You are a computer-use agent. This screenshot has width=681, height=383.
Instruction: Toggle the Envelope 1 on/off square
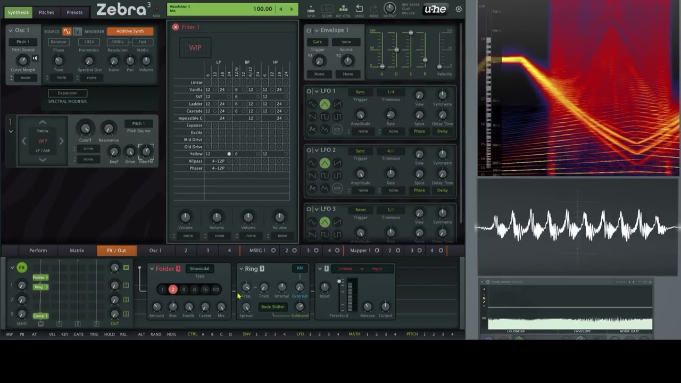(x=309, y=30)
